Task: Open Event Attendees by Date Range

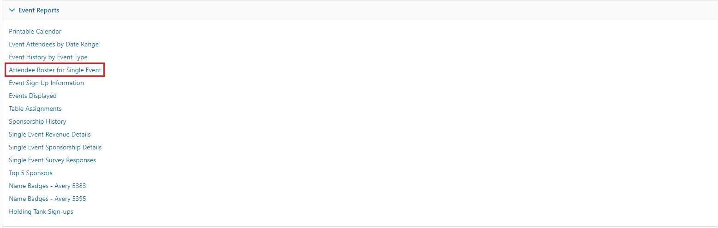Action: pyautogui.click(x=54, y=44)
